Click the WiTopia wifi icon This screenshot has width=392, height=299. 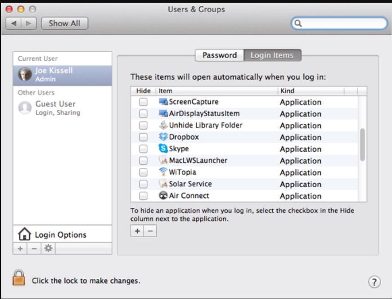click(x=163, y=172)
